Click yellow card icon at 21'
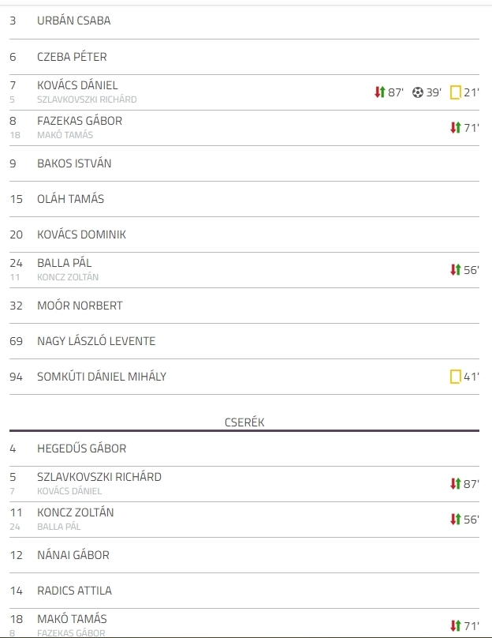Screen dimensions: 492x638 [456, 92]
